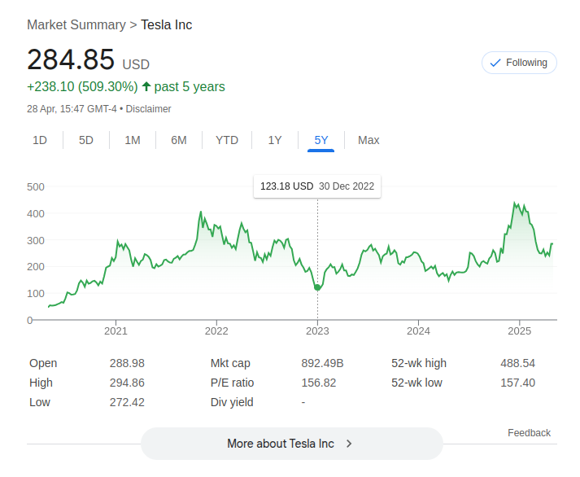
Task: Click the 284.85 current price
Action: click(71, 59)
